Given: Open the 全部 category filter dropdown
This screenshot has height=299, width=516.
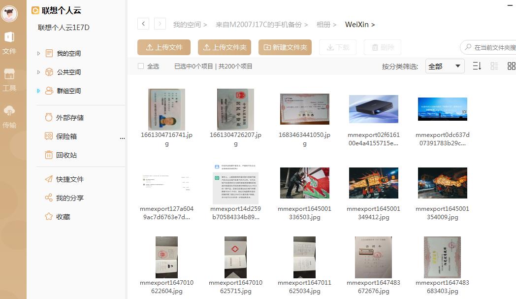Looking at the screenshot, I should (x=445, y=66).
